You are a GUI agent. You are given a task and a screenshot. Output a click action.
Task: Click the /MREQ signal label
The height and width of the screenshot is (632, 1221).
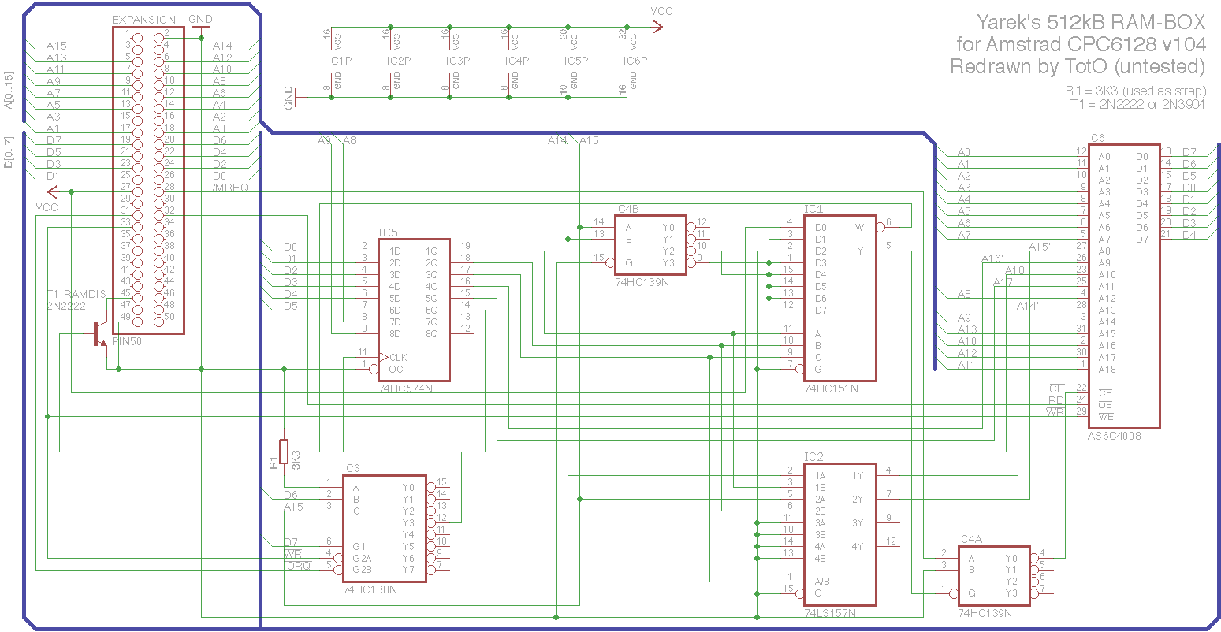230,188
